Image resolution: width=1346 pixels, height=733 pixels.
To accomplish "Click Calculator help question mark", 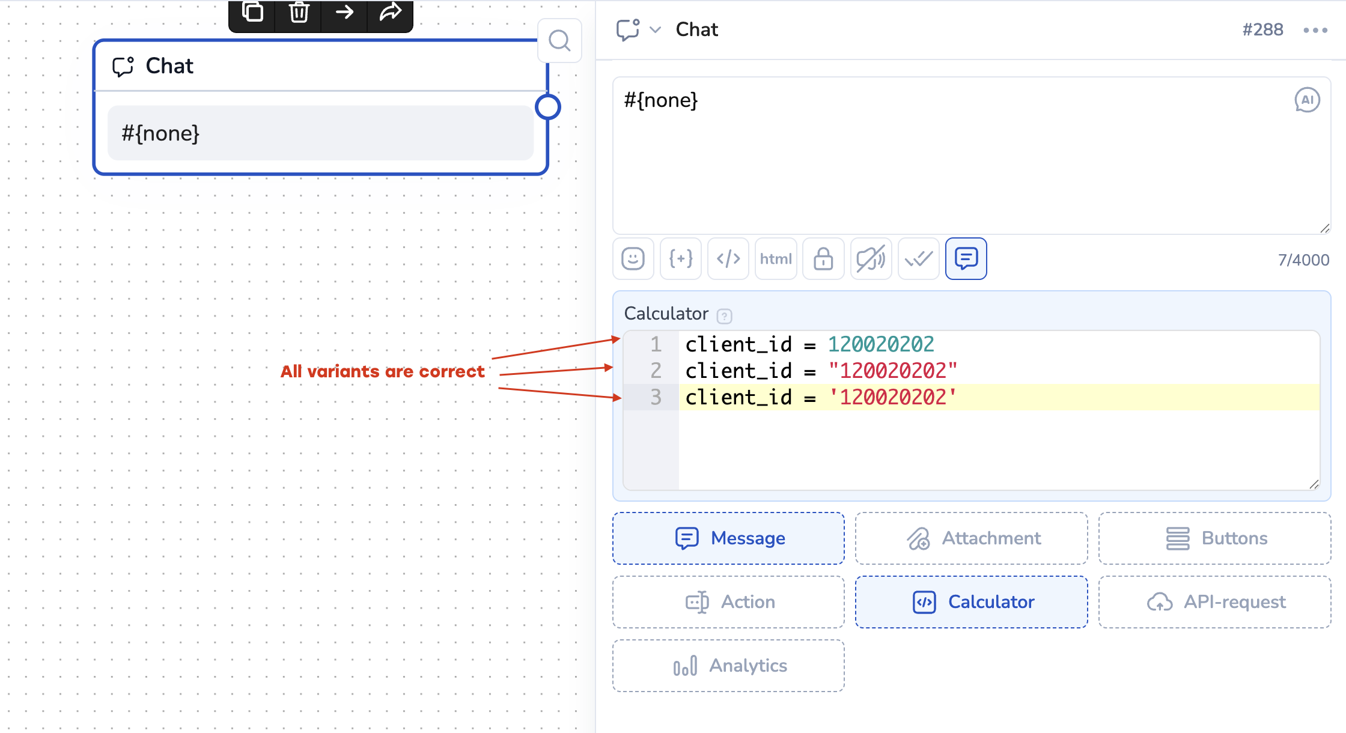I will tap(725, 315).
